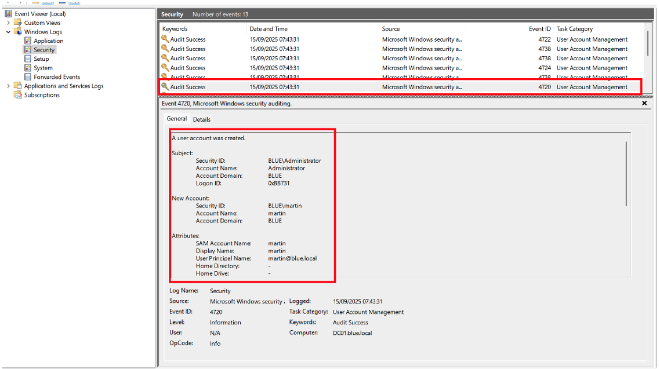
Task: Select the System log icon
Action: (x=28, y=68)
